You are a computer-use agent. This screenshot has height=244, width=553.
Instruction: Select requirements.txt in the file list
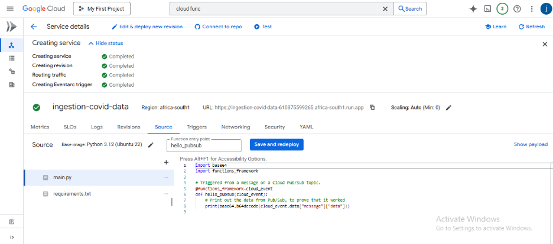pos(99,194)
